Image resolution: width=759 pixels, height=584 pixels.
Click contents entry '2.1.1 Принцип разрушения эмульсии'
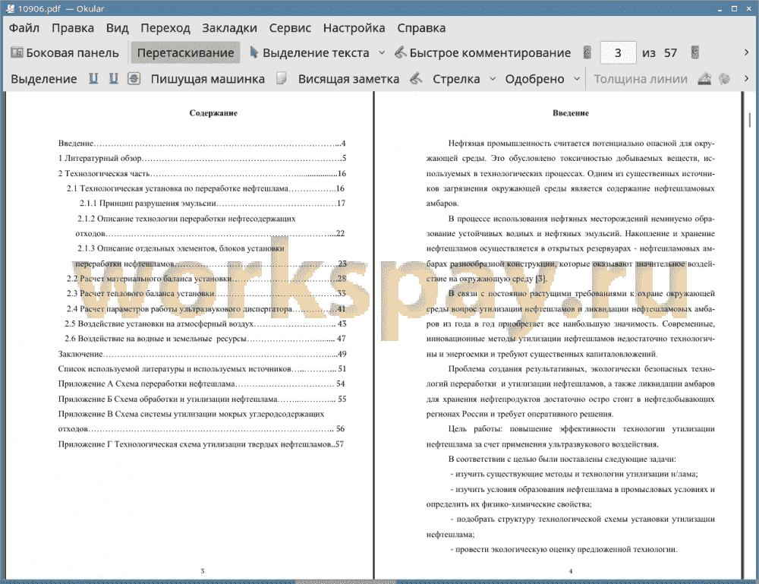point(213,204)
